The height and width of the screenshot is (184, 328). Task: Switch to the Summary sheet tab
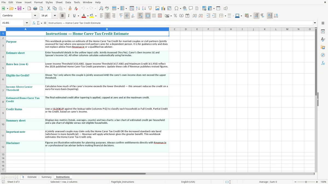pos(46,177)
